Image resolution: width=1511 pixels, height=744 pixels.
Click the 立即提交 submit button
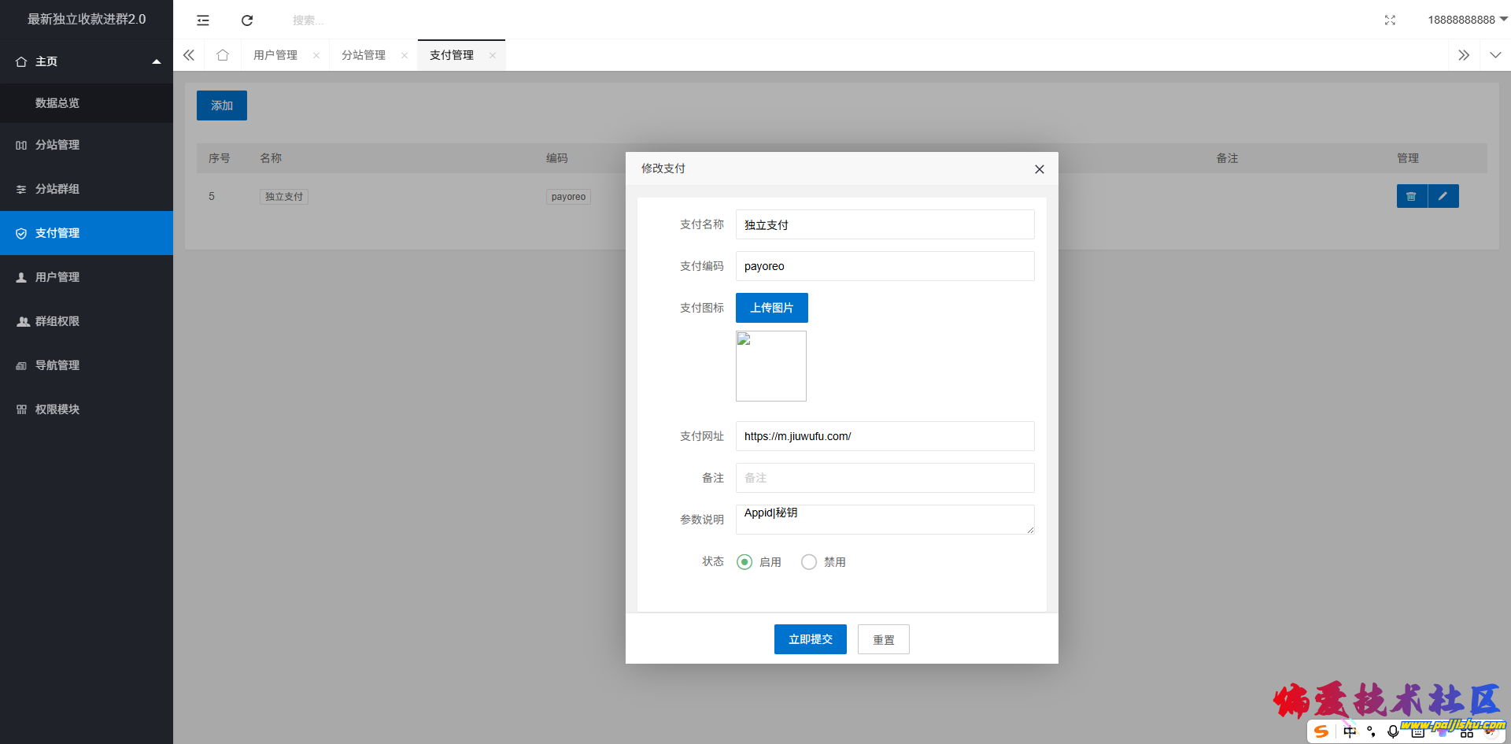tap(810, 639)
